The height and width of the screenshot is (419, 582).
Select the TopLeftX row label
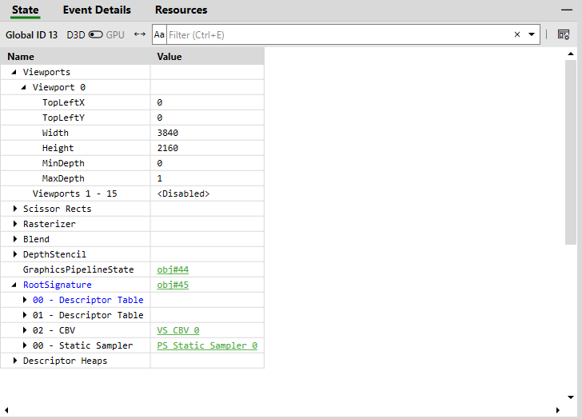tap(63, 102)
